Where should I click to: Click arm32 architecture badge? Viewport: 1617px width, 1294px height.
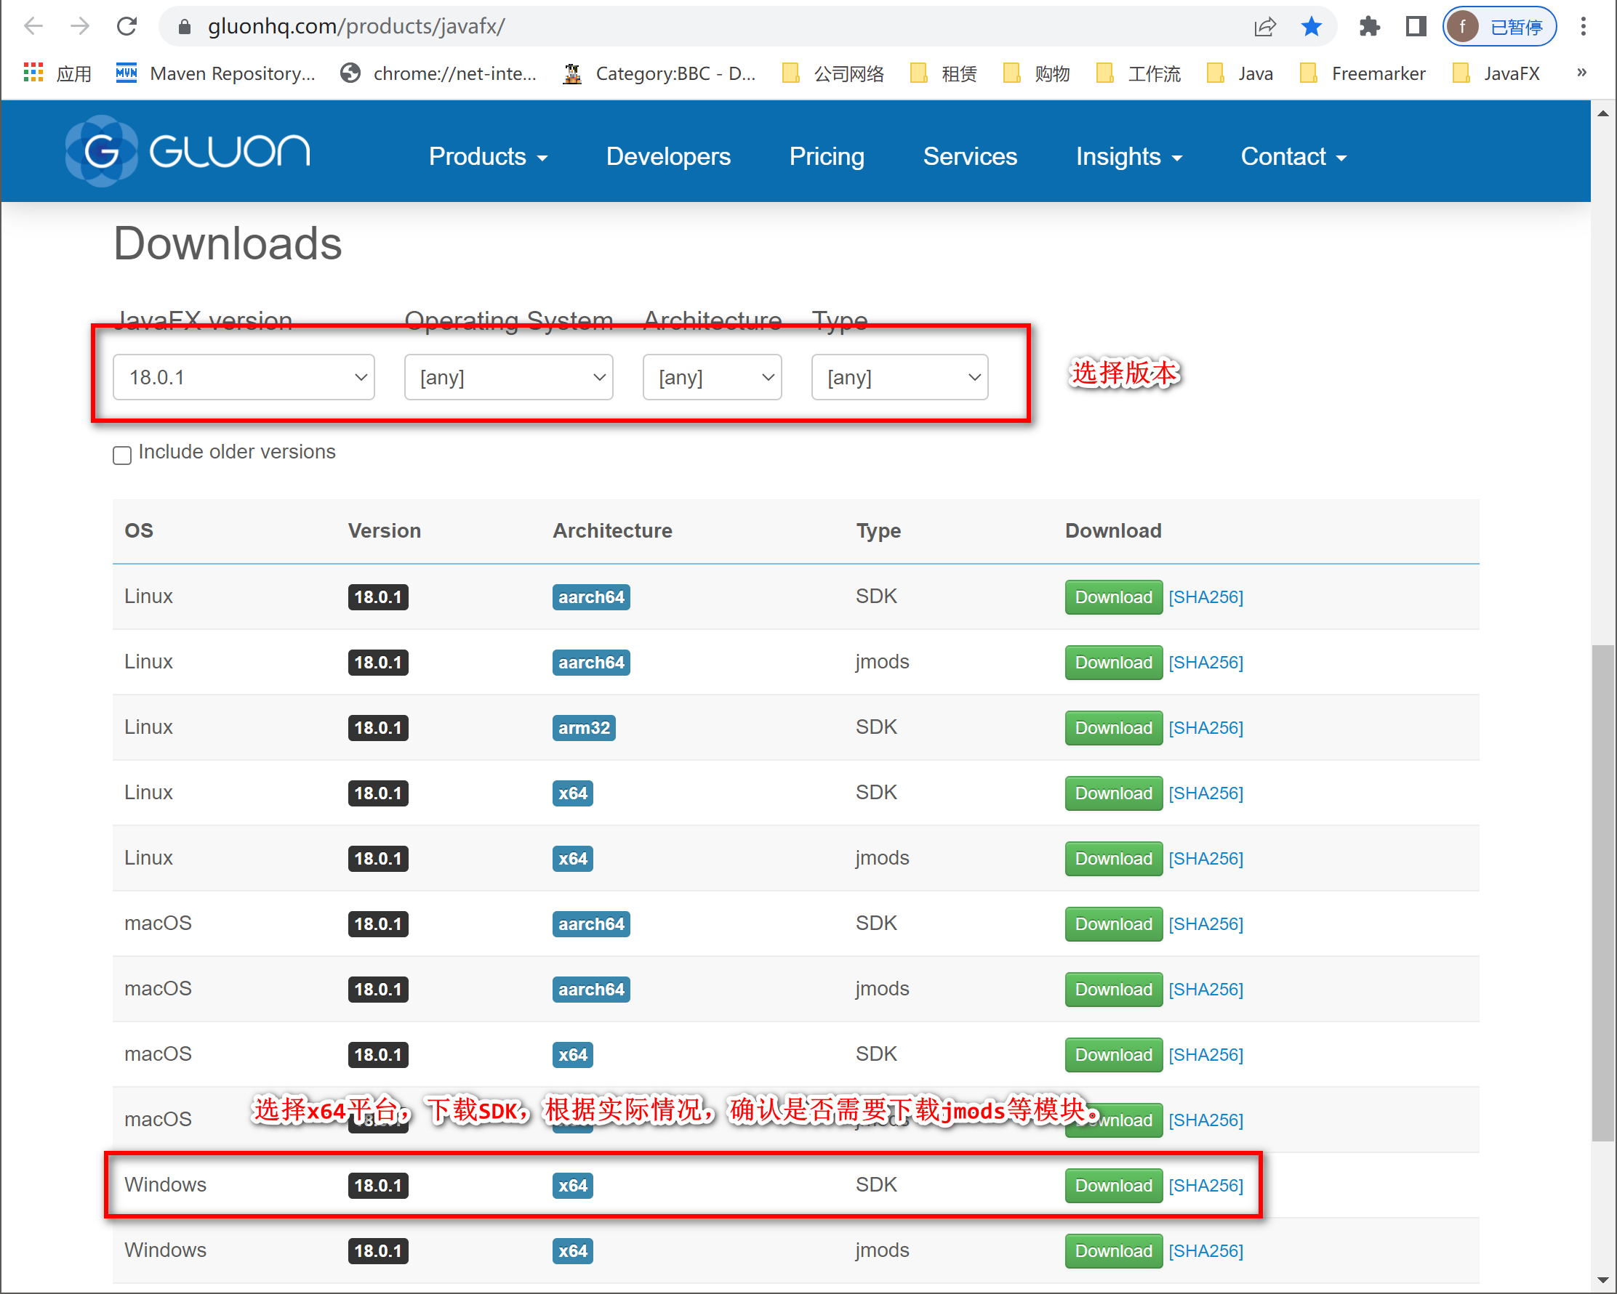(x=584, y=727)
